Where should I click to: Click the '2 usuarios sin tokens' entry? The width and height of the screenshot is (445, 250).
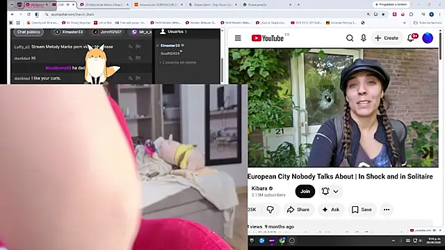179,62
